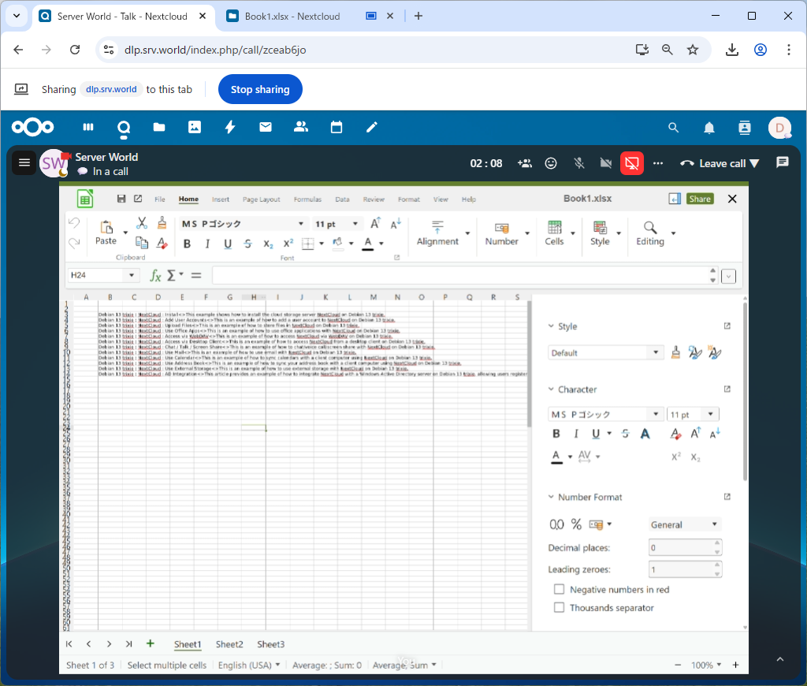Collapse the Character section in sidebar

point(551,390)
